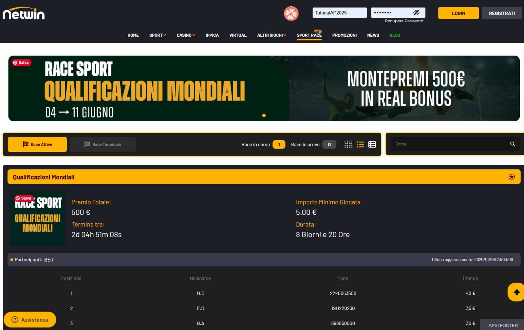The image size is (524, 330).
Task: Click the 35 € prize cell
Action: (471, 308)
